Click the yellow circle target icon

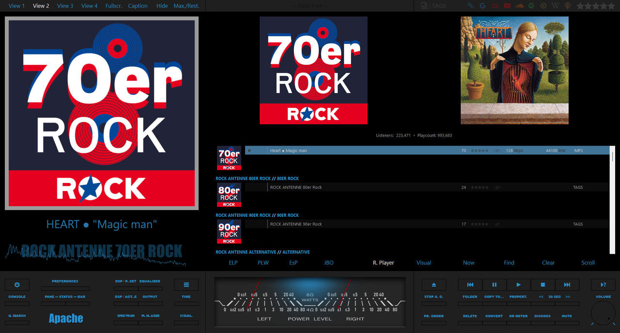point(543,6)
